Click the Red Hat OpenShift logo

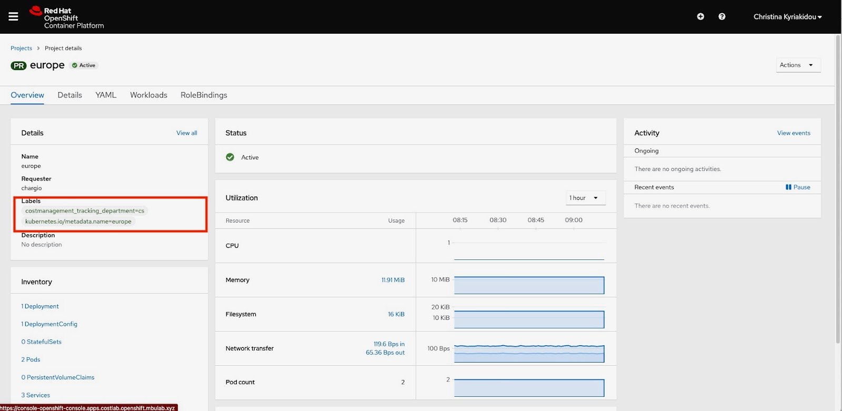click(67, 18)
